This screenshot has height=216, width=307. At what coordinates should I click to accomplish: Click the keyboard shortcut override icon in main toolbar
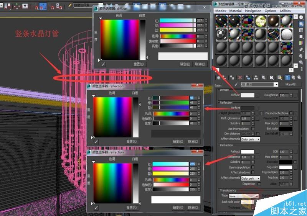[x=25, y=6]
